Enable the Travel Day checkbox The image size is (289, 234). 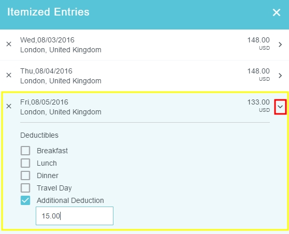(x=25, y=188)
